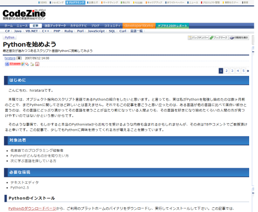Open the Perl language category link
The image size is (258, 212).
click(80, 31)
